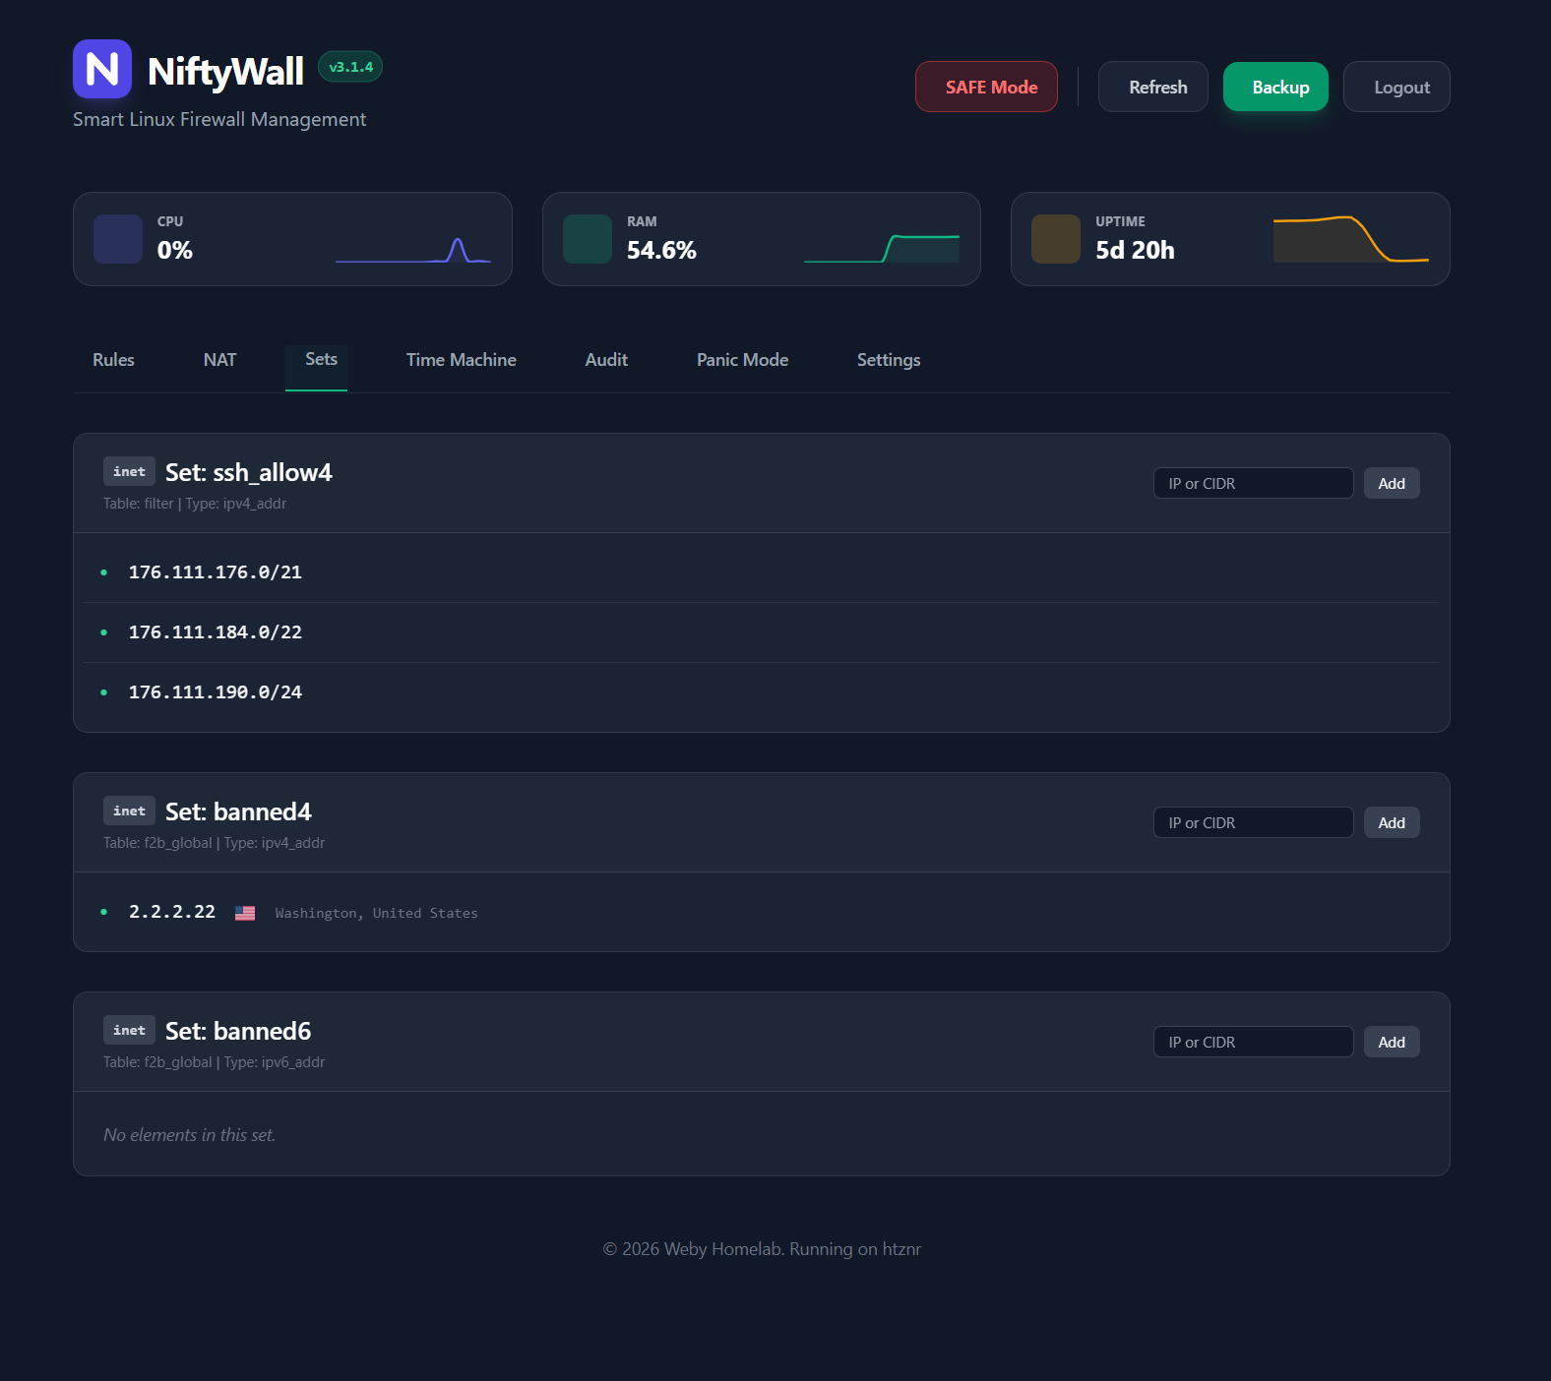This screenshot has height=1381, width=1551.
Task: Click the No elements in this set message
Action: point(189,1135)
